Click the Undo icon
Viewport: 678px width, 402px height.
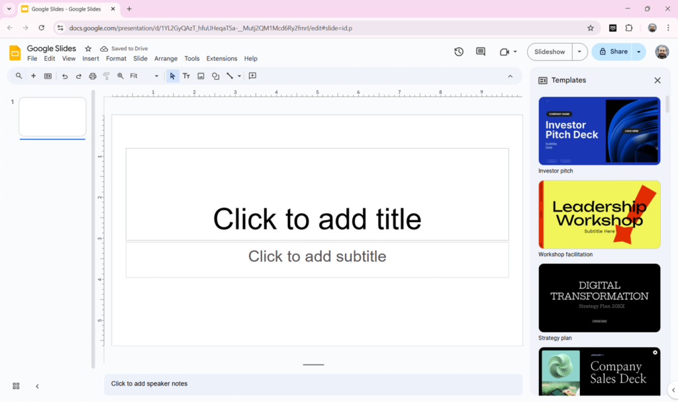64,75
